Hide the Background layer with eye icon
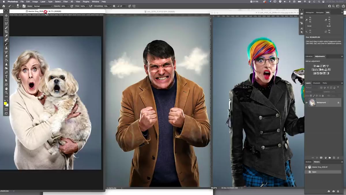346x195 pixels. point(307,102)
